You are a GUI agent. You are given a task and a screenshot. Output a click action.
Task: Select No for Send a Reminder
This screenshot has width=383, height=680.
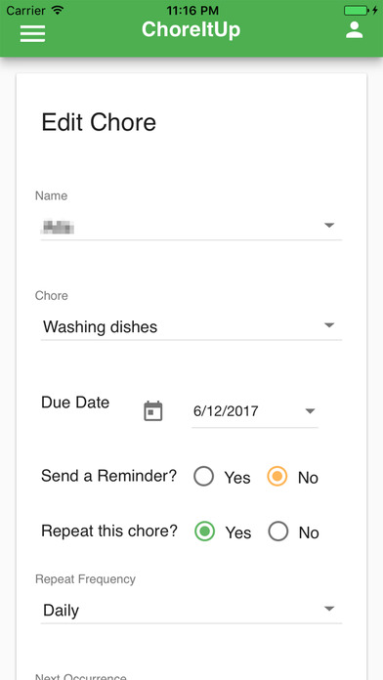277,476
